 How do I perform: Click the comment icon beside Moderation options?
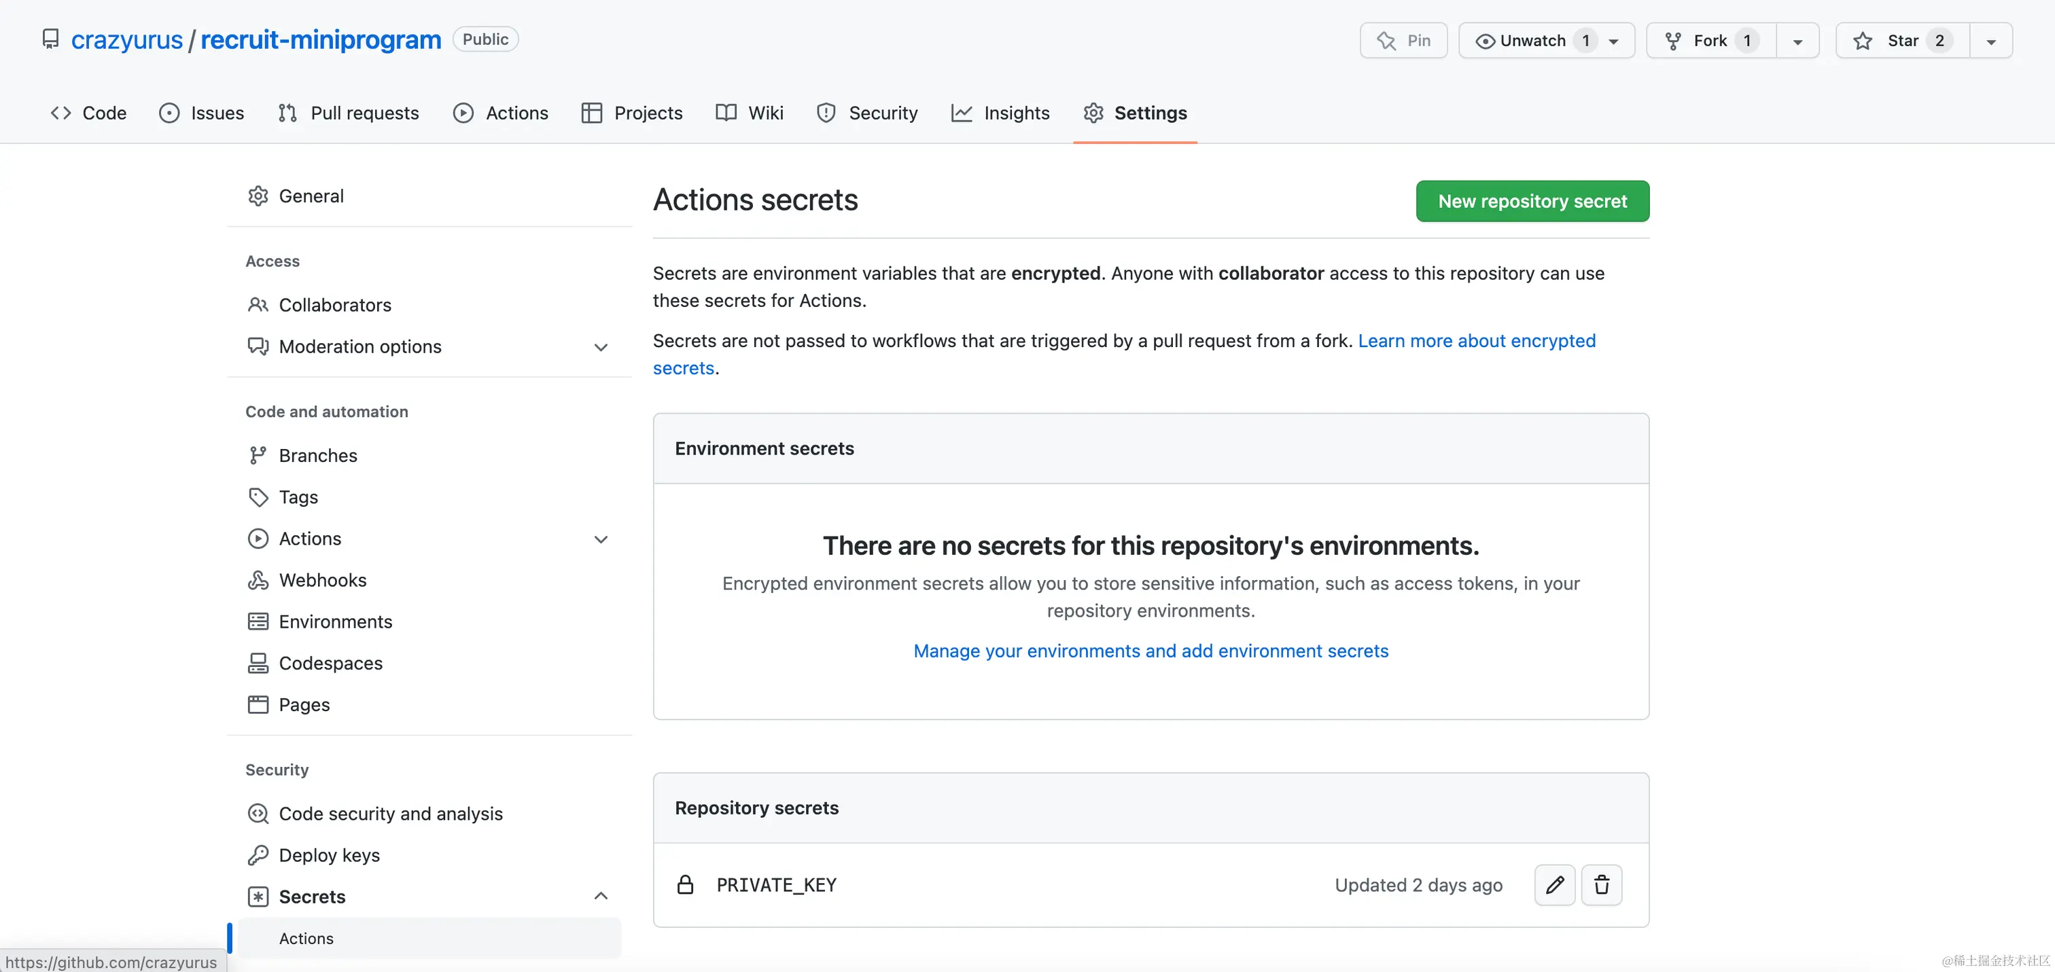click(x=258, y=346)
